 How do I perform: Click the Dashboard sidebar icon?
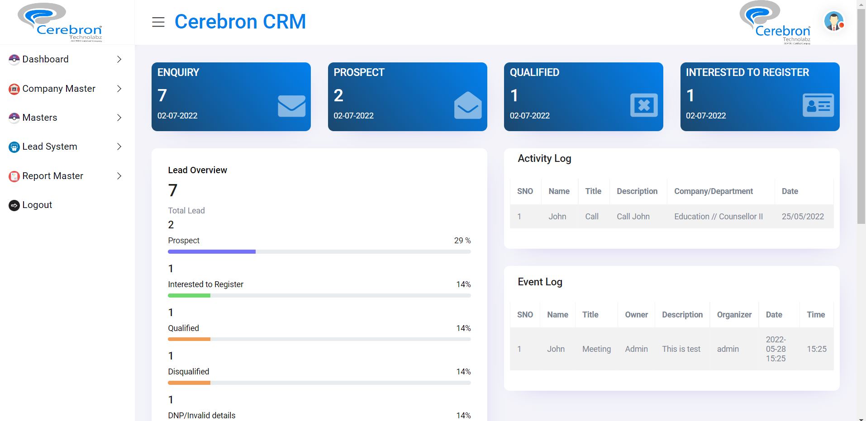[14, 59]
